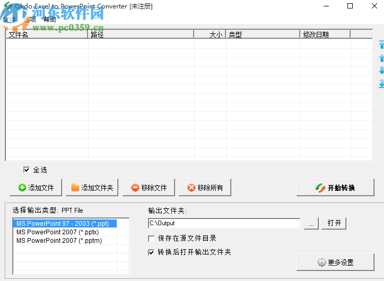The width and height of the screenshot is (384, 281).
Task: Maximize the Okdo converter window
Action: coord(350,6)
